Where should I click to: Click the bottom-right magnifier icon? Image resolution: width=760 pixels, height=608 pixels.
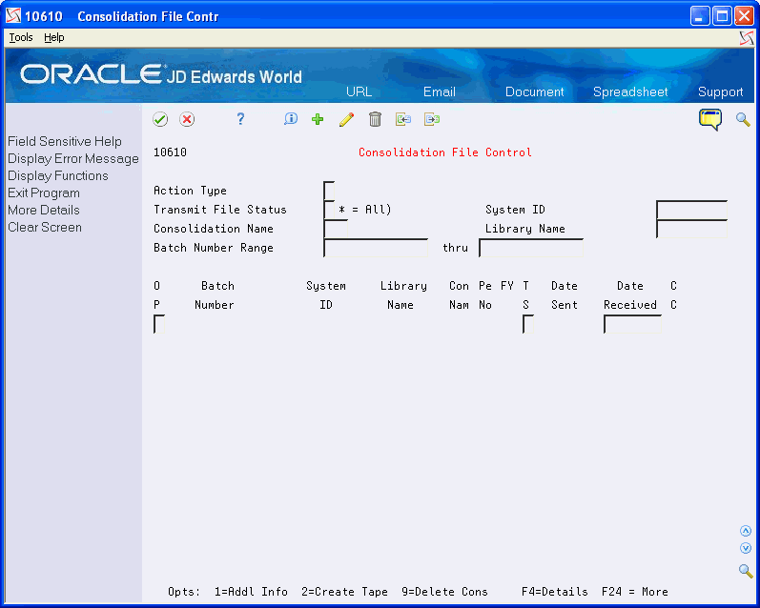tap(746, 571)
